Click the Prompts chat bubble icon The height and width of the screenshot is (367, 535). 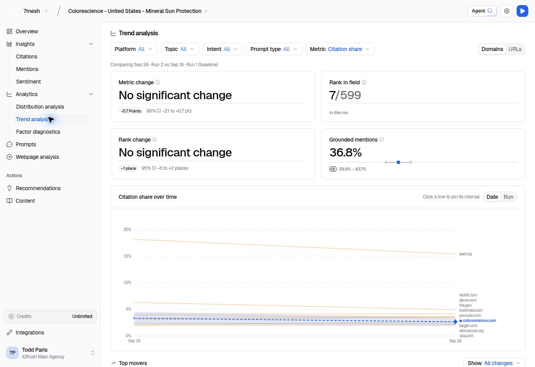pos(9,144)
